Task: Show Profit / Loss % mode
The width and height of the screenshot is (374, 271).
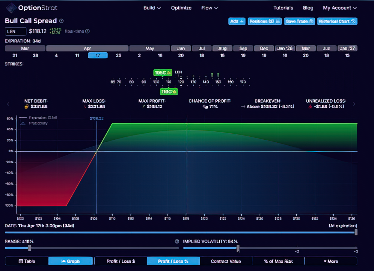Action: pos(173,261)
